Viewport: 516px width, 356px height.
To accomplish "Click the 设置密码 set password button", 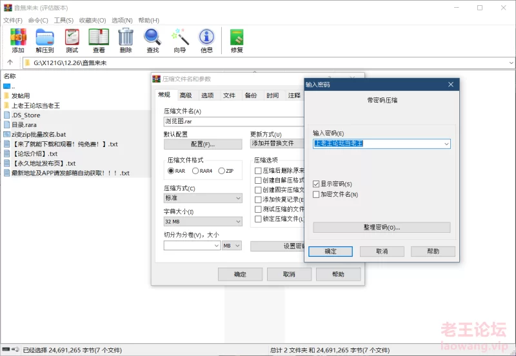I will (277, 246).
